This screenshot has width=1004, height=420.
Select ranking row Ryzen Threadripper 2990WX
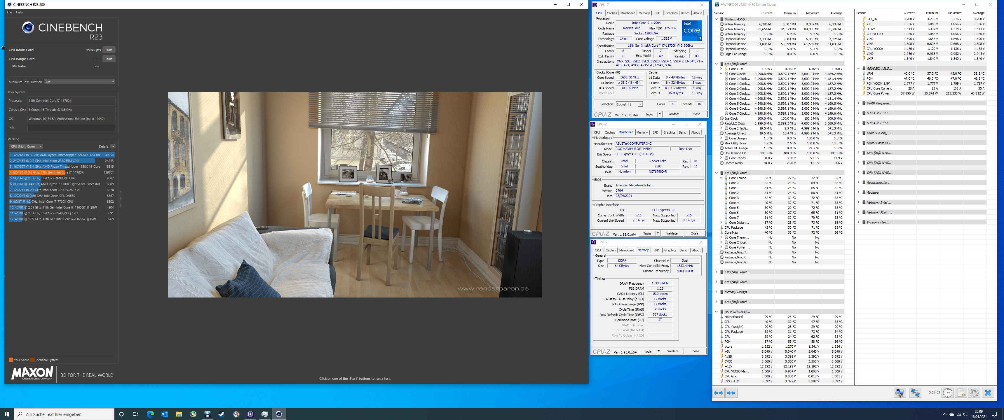coord(62,155)
